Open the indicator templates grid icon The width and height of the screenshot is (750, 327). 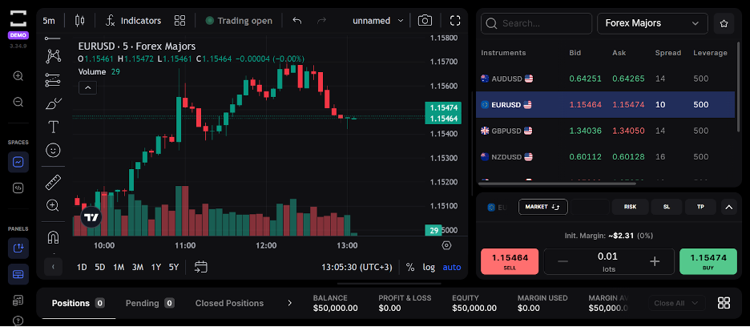click(x=179, y=21)
